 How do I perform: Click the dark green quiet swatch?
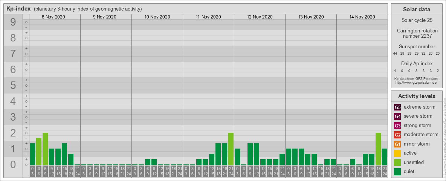(x=397, y=172)
